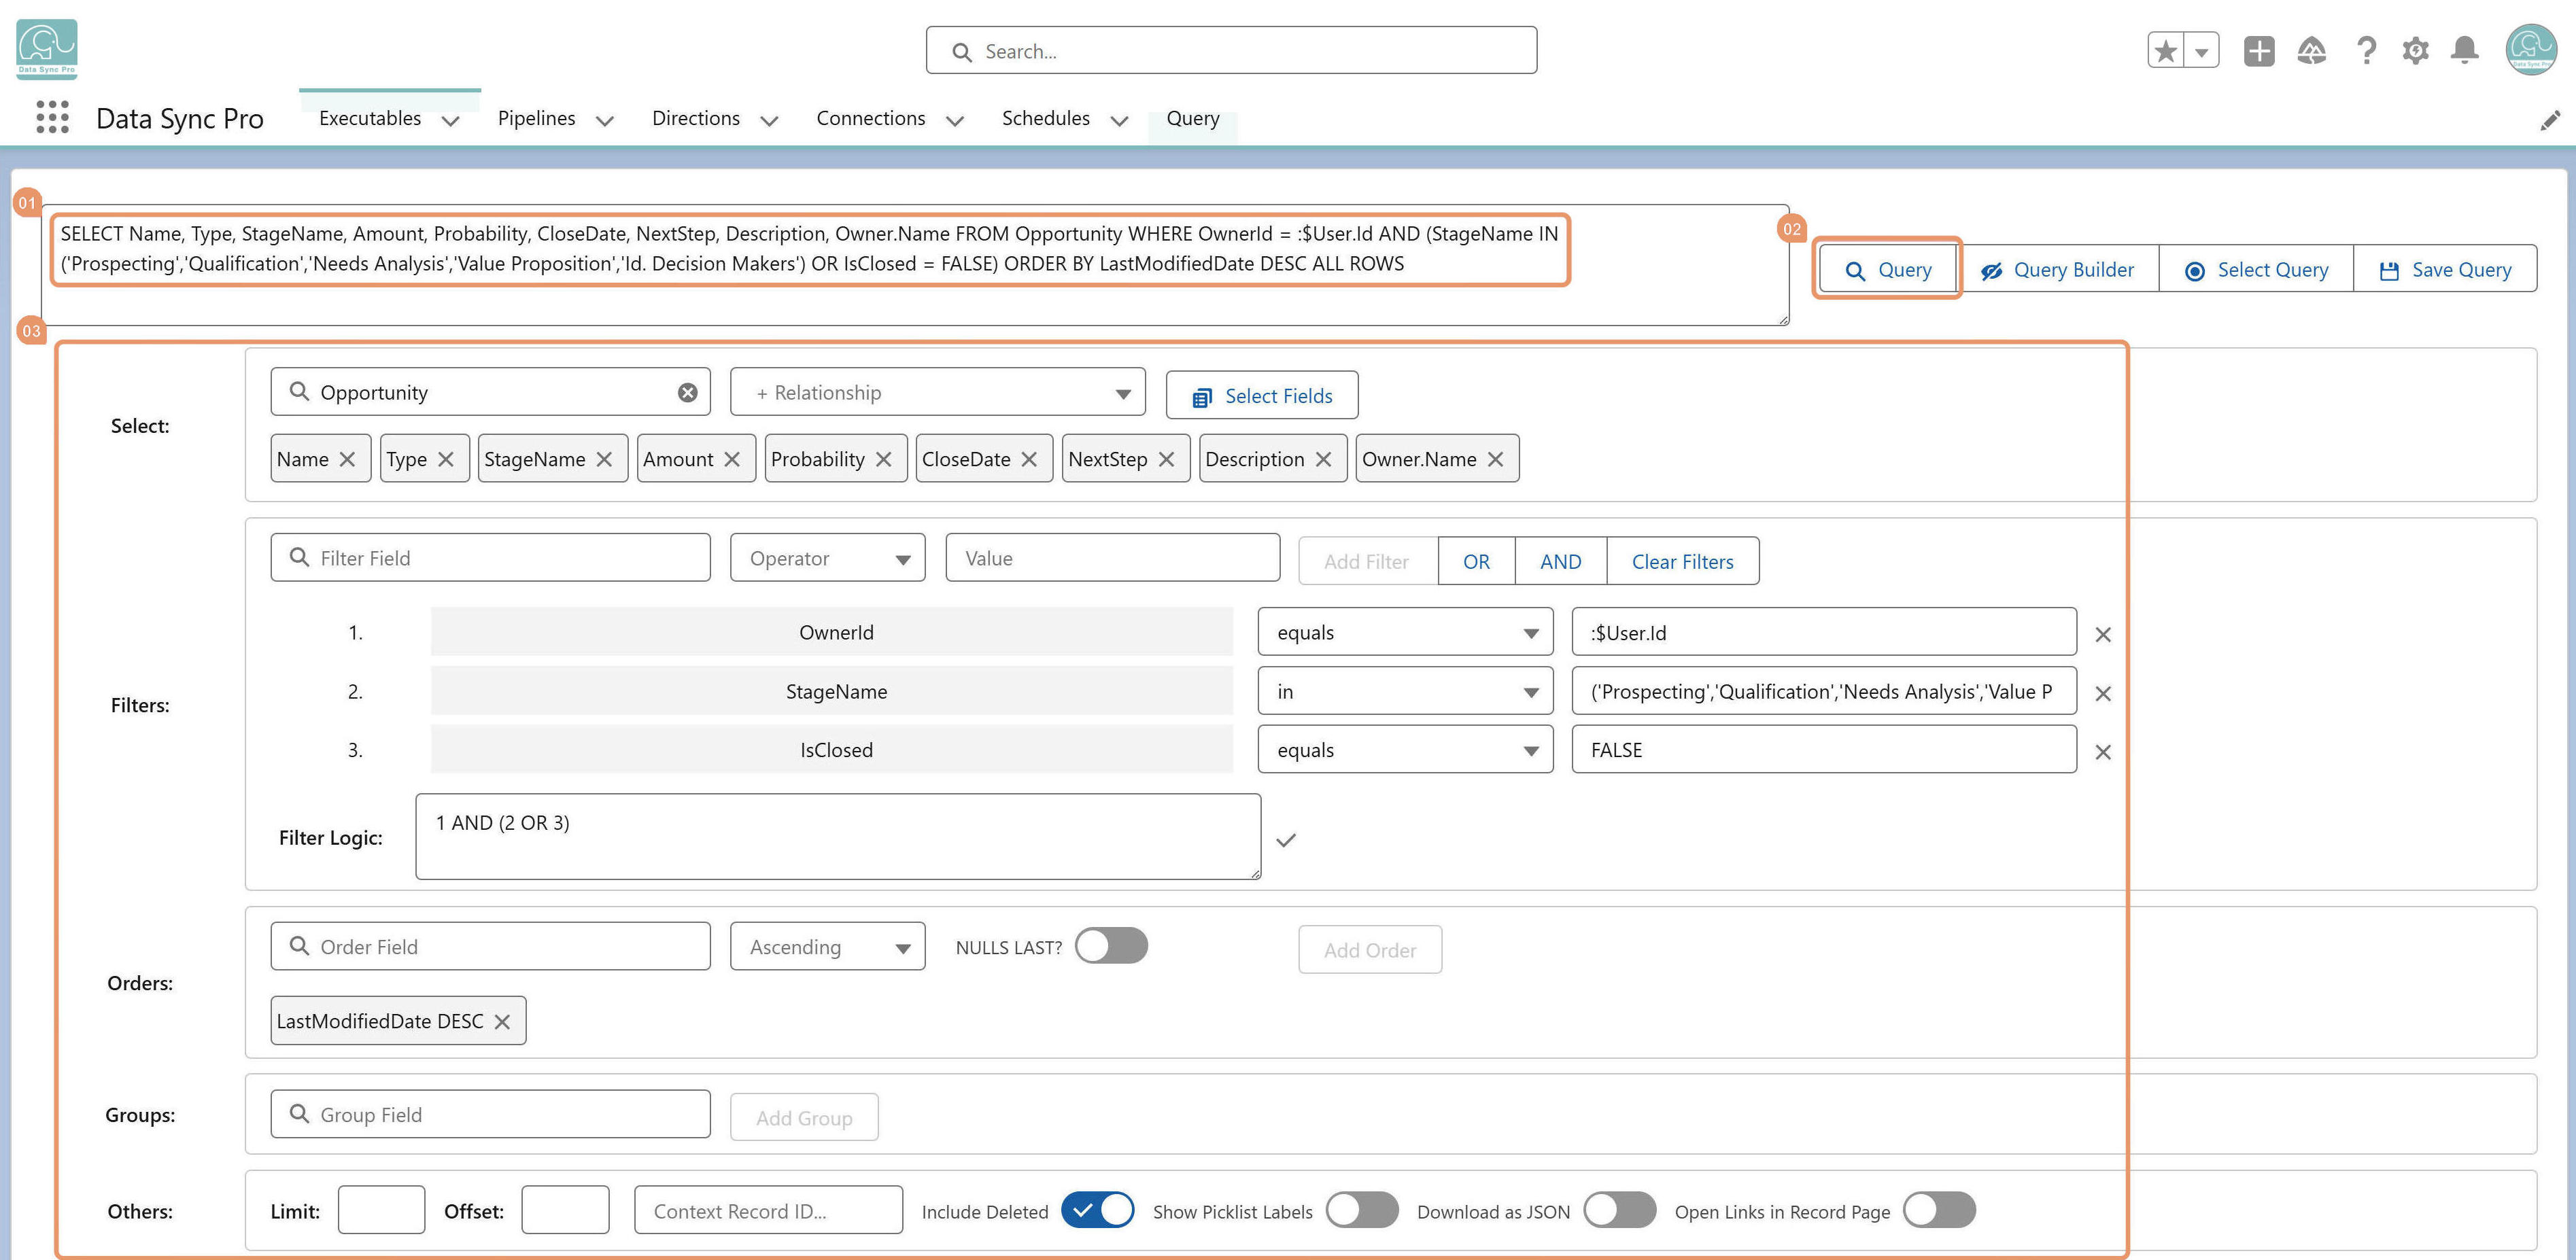This screenshot has height=1260, width=2576.
Task: Remove the Description field pill
Action: coord(1323,459)
